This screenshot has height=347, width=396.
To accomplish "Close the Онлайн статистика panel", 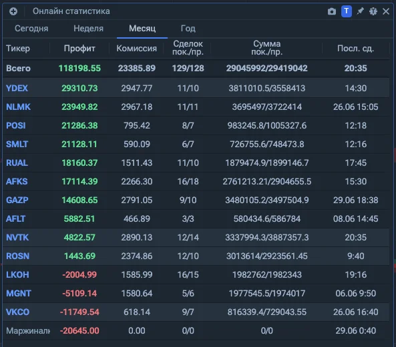I will click(385, 11).
